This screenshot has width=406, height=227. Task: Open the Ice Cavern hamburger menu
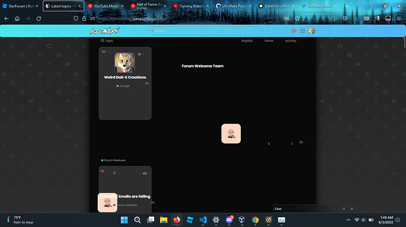(x=302, y=31)
